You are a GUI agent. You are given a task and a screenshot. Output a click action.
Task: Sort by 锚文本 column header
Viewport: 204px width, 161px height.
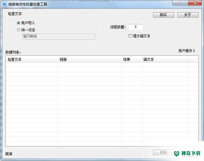165,60
